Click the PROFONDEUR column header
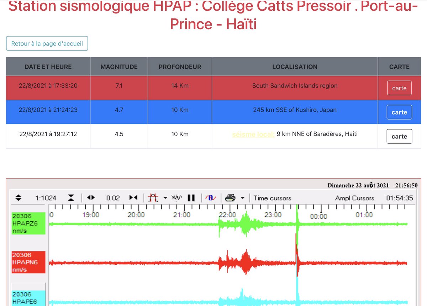This screenshot has height=306, width=427. 180,67
